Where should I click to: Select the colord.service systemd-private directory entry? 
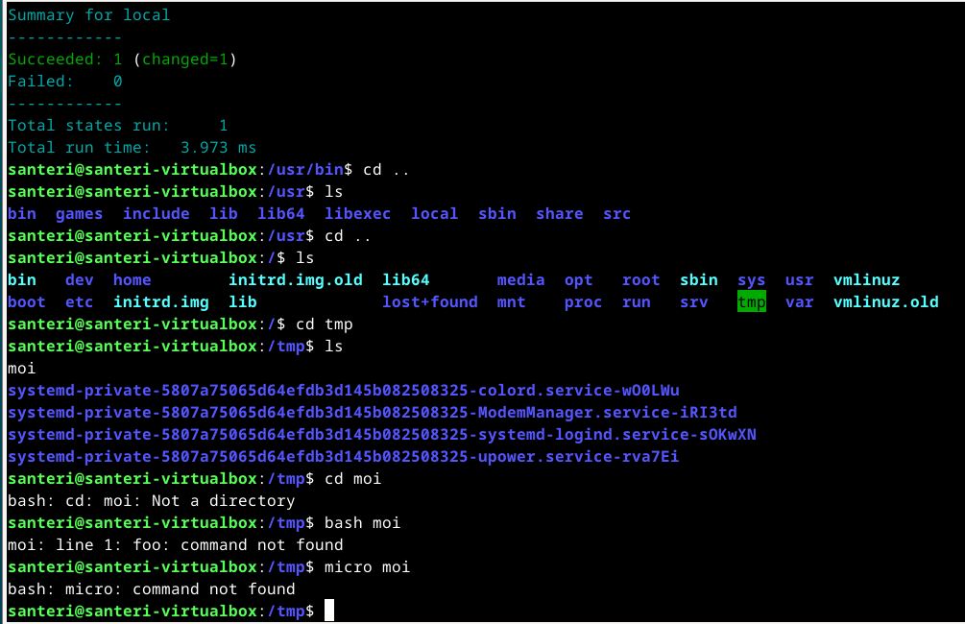[343, 390]
